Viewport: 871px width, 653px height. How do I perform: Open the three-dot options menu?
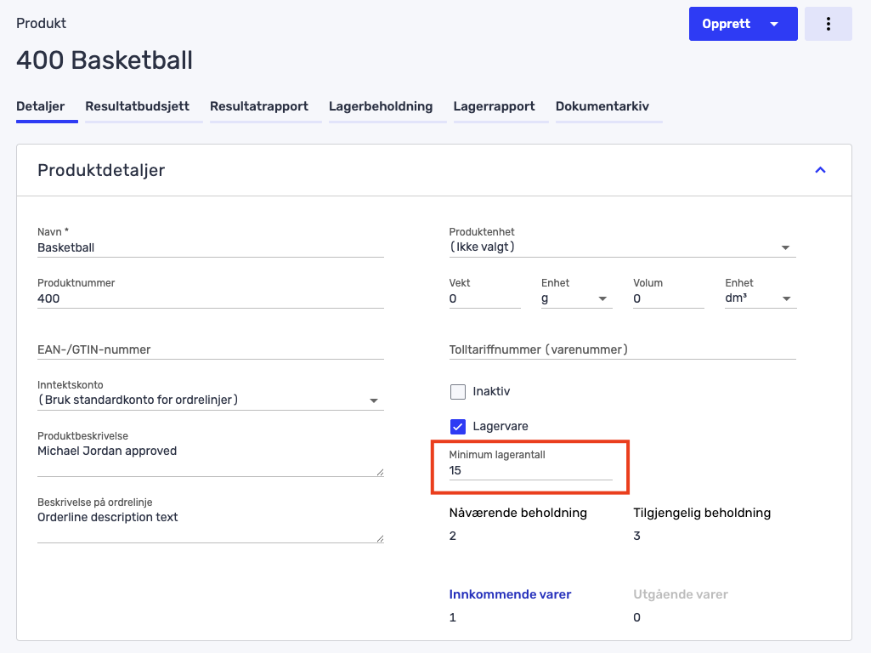[x=828, y=23]
